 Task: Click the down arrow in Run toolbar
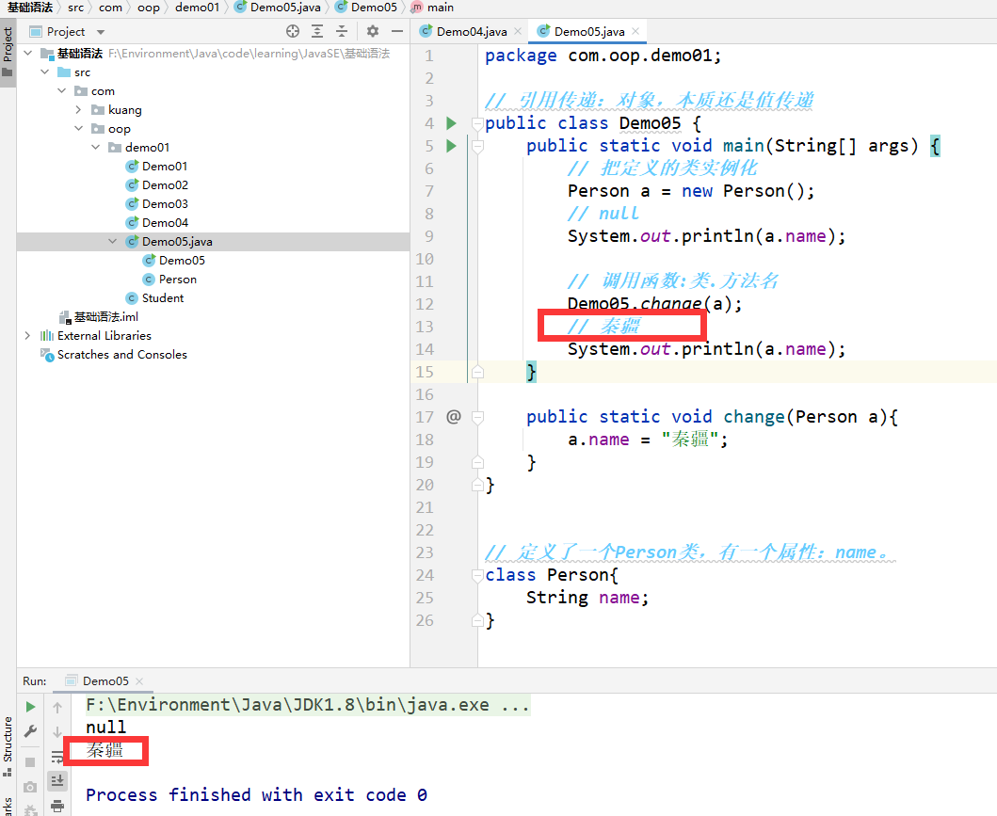(57, 732)
